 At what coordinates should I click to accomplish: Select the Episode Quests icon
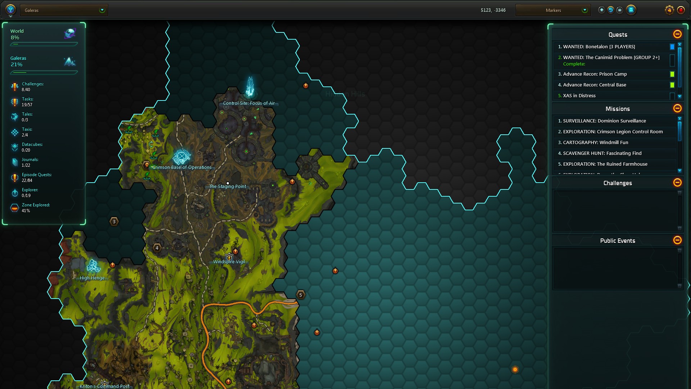click(x=14, y=178)
